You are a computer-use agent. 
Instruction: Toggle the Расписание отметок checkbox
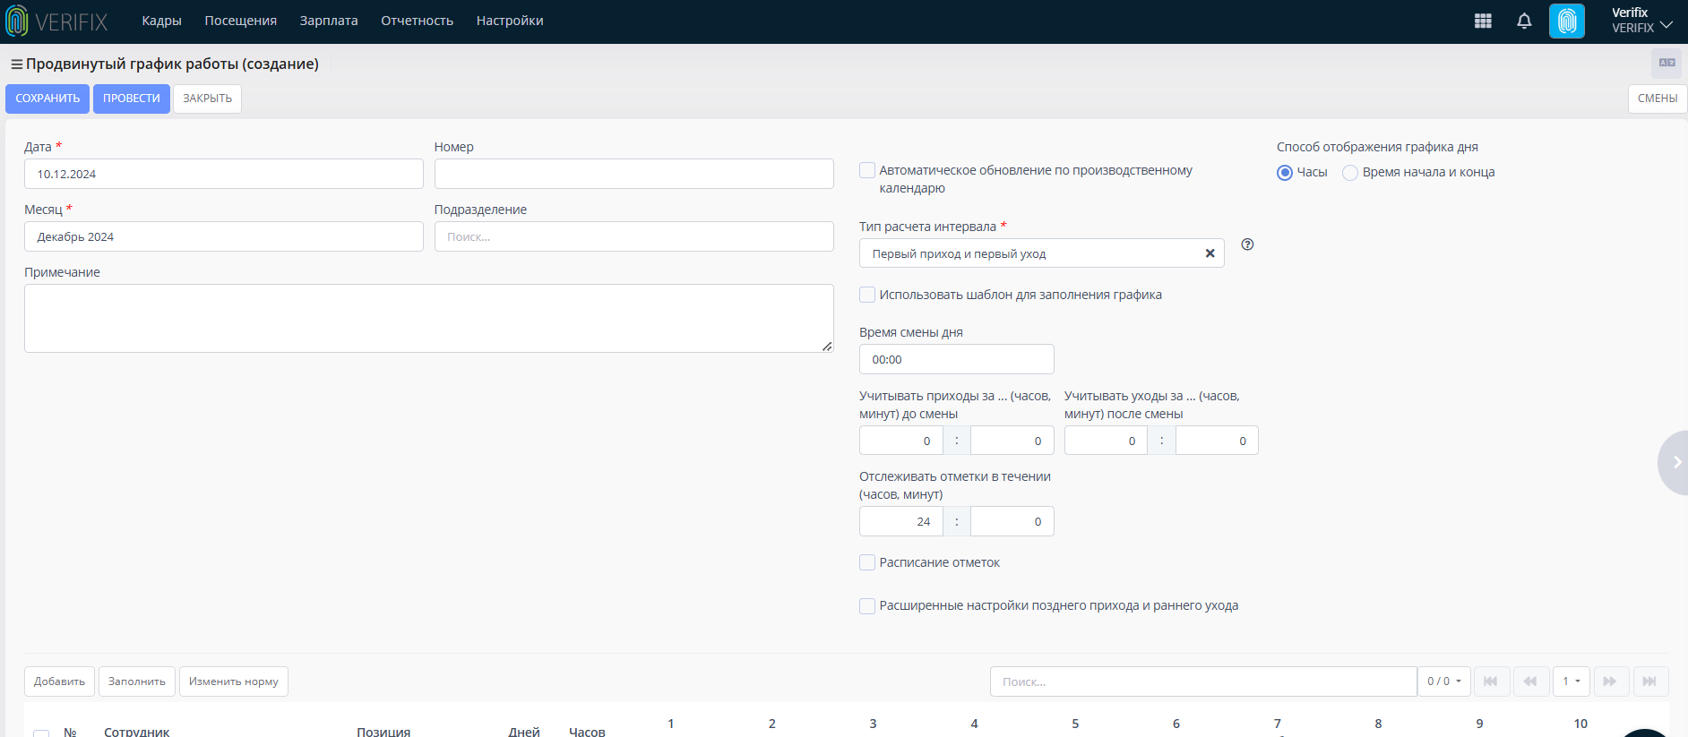click(867, 562)
